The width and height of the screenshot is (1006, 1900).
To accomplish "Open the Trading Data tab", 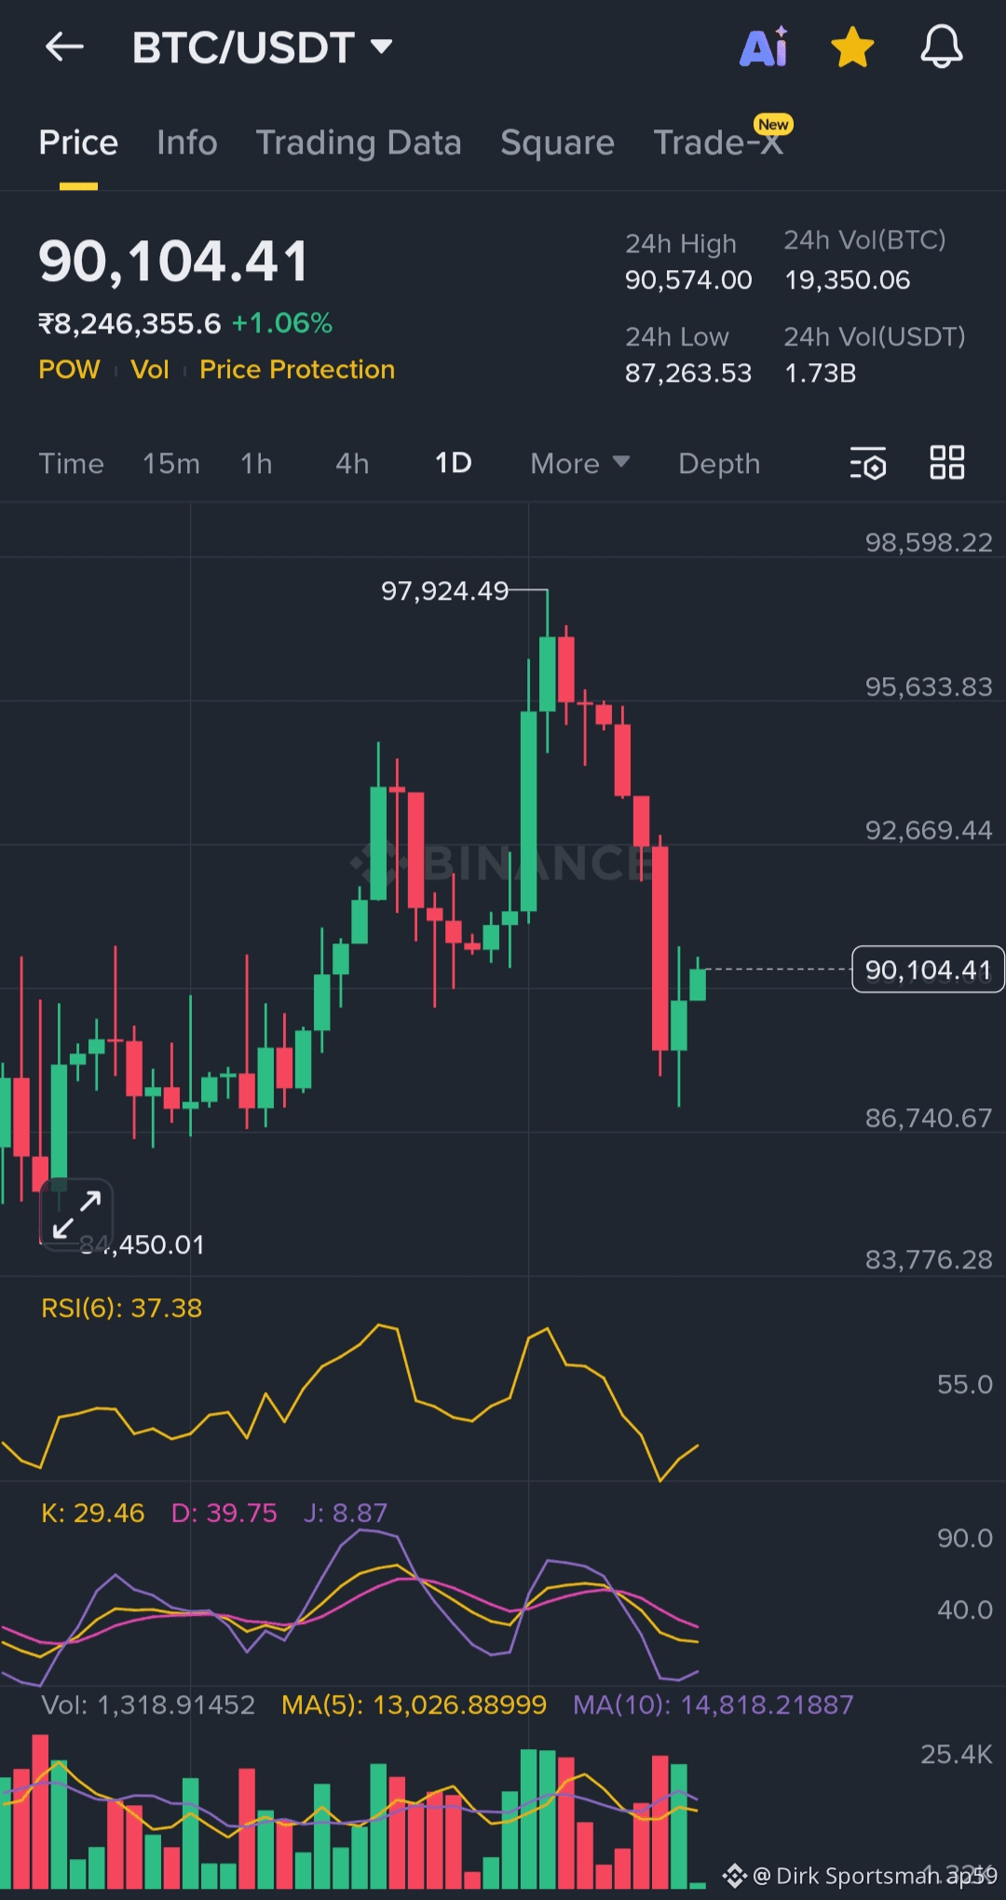I will 359,142.
